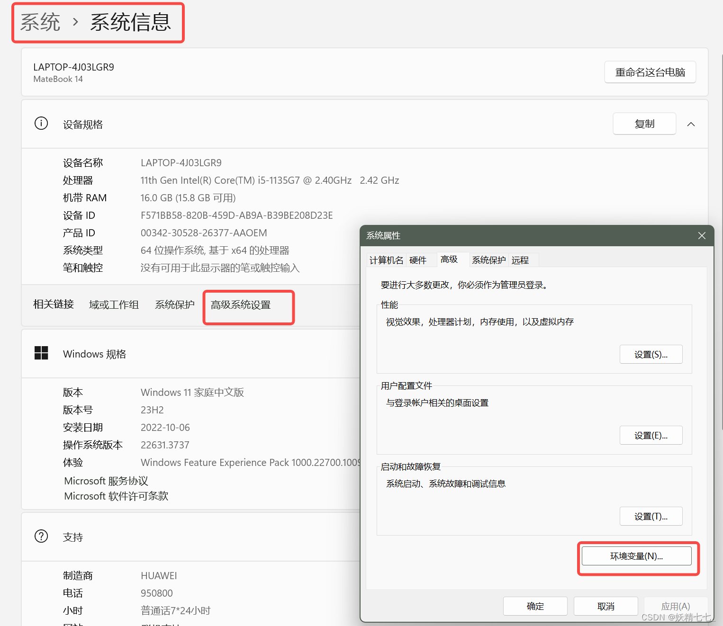Click the 系统信息 page title
The height and width of the screenshot is (626, 723).
pos(130,22)
